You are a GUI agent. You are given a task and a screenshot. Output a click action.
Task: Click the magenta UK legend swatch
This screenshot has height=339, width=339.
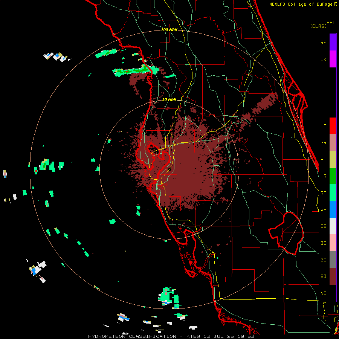tap(333, 59)
